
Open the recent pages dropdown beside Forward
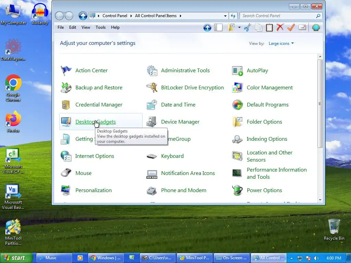click(76, 16)
